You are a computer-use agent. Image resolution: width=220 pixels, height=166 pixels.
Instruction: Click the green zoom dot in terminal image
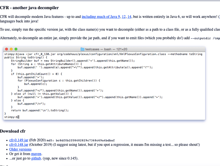tap(16, 49)
